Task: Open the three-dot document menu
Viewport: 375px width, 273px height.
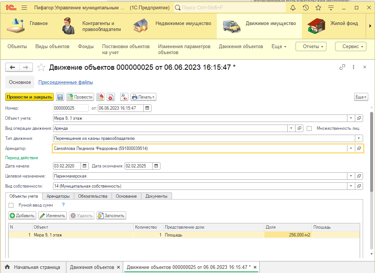Action: tap(353, 67)
